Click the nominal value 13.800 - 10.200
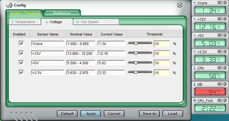Viewport: 229px width, 121px height. coord(81,53)
